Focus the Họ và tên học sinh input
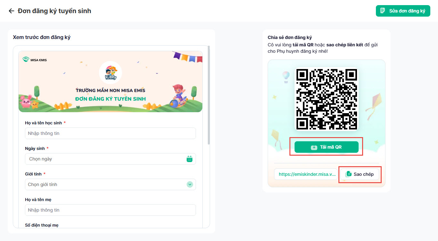This screenshot has width=438, height=241. [110, 133]
